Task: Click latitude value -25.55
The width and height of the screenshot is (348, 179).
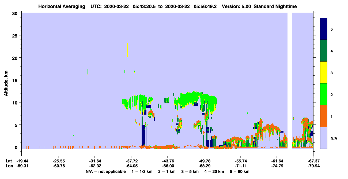Action: [x=58, y=161]
